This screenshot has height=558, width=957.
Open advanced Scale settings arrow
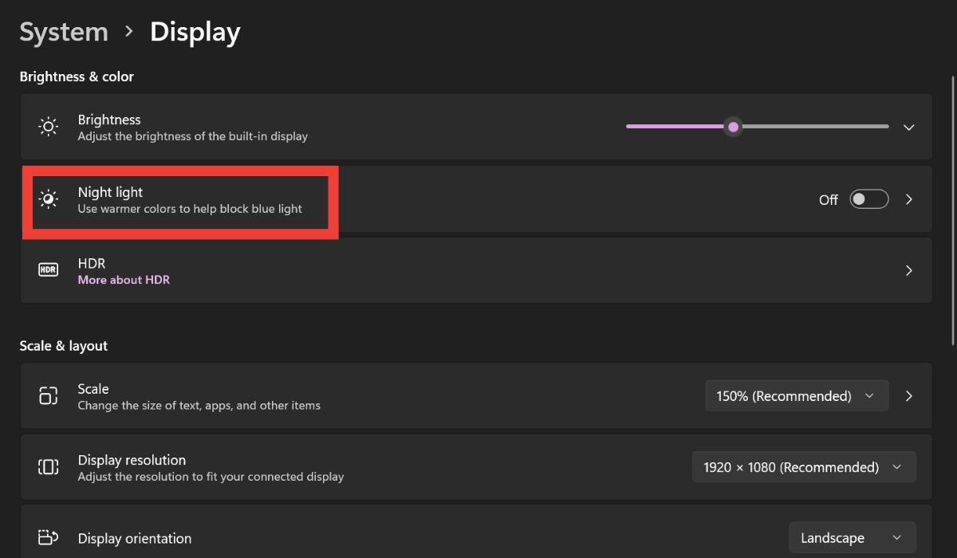(908, 395)
